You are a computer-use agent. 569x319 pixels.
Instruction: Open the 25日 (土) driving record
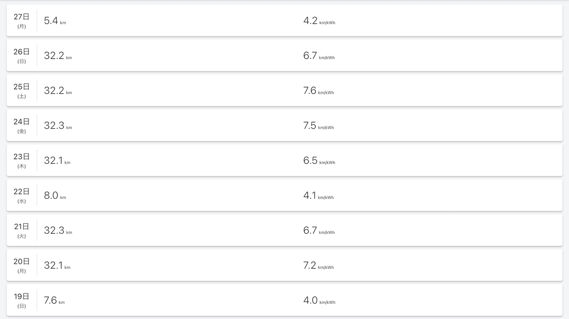pos(284,90)
